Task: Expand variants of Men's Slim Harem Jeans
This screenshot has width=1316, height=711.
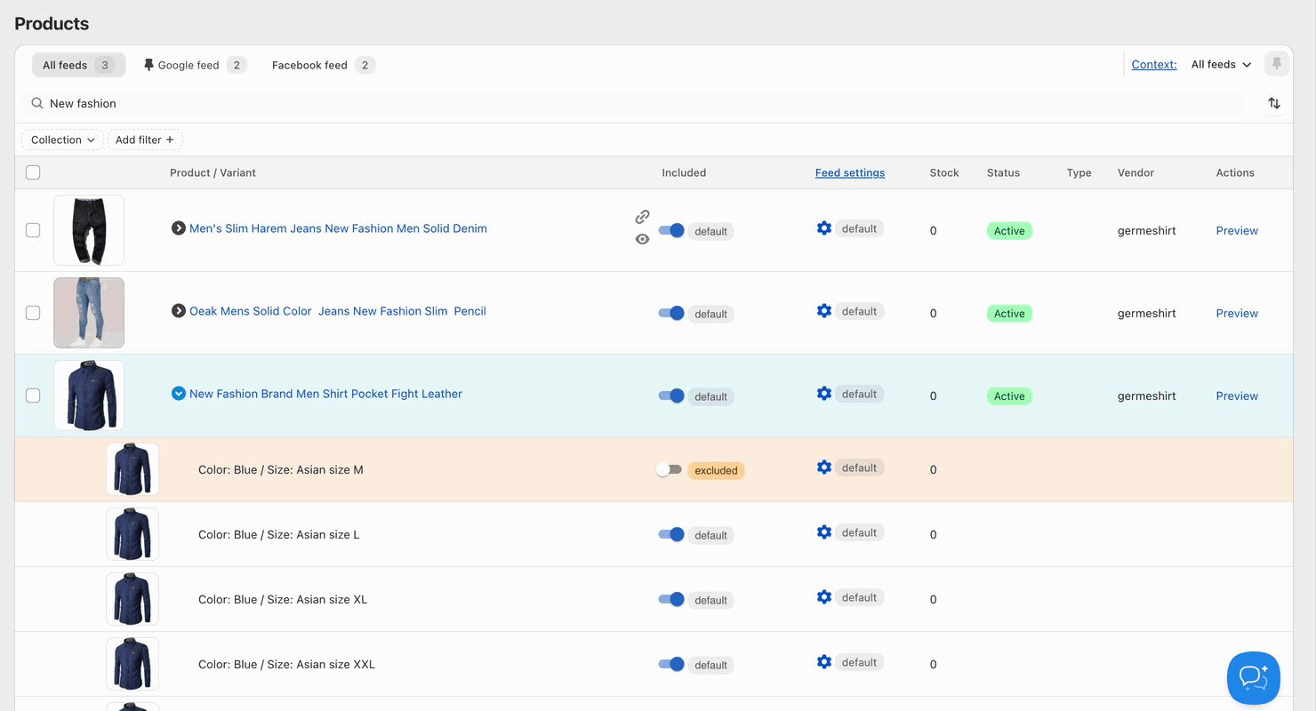Action: tap(179, 228)
